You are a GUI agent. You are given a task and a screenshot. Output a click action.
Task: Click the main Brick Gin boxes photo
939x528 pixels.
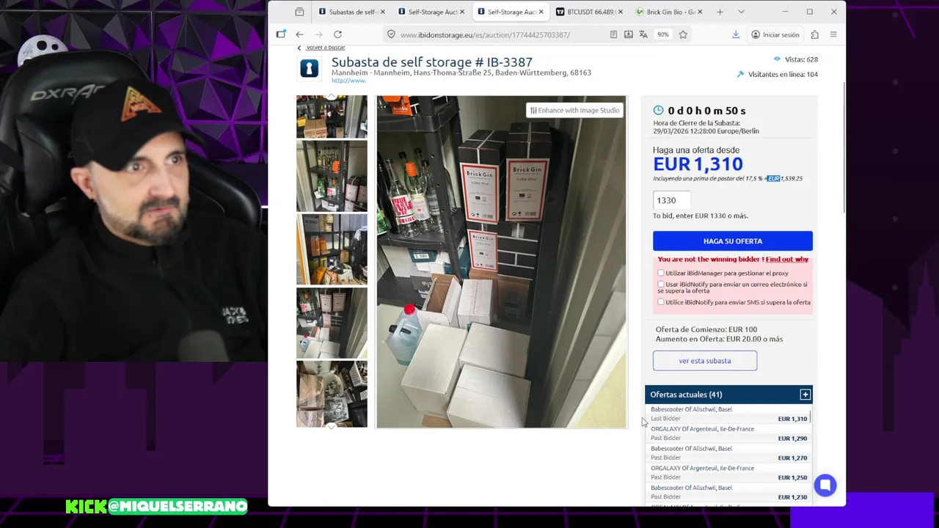[x=502, y=262]
